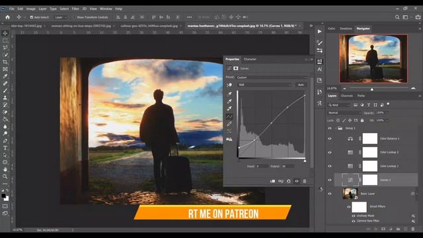Open the Opacity value dropdown arrow

(387, 113)
